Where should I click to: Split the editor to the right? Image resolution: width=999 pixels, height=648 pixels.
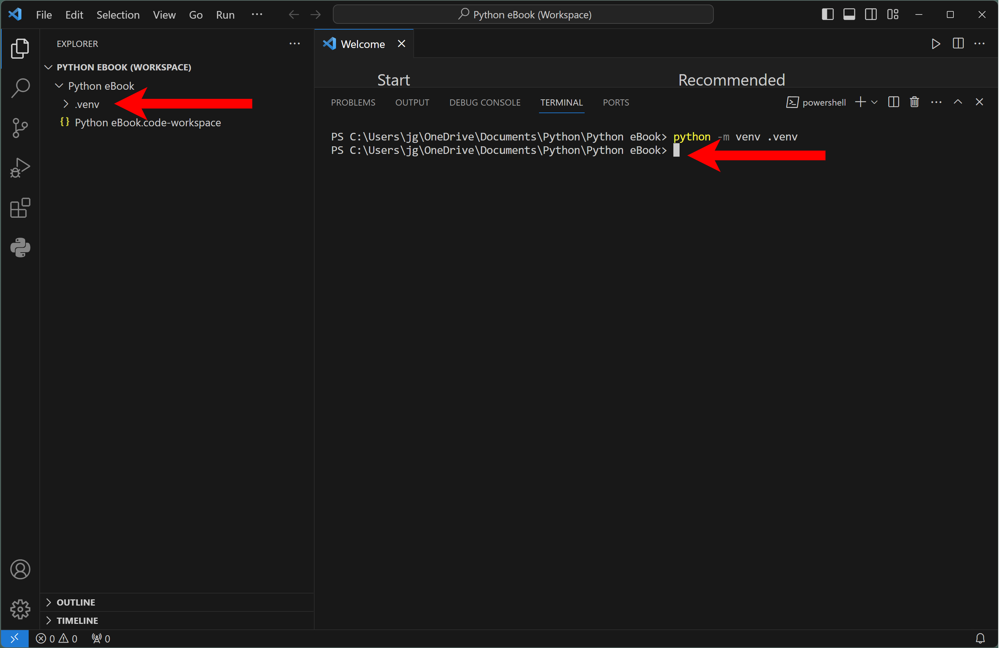pyautogui.click(x=958, y=43)
